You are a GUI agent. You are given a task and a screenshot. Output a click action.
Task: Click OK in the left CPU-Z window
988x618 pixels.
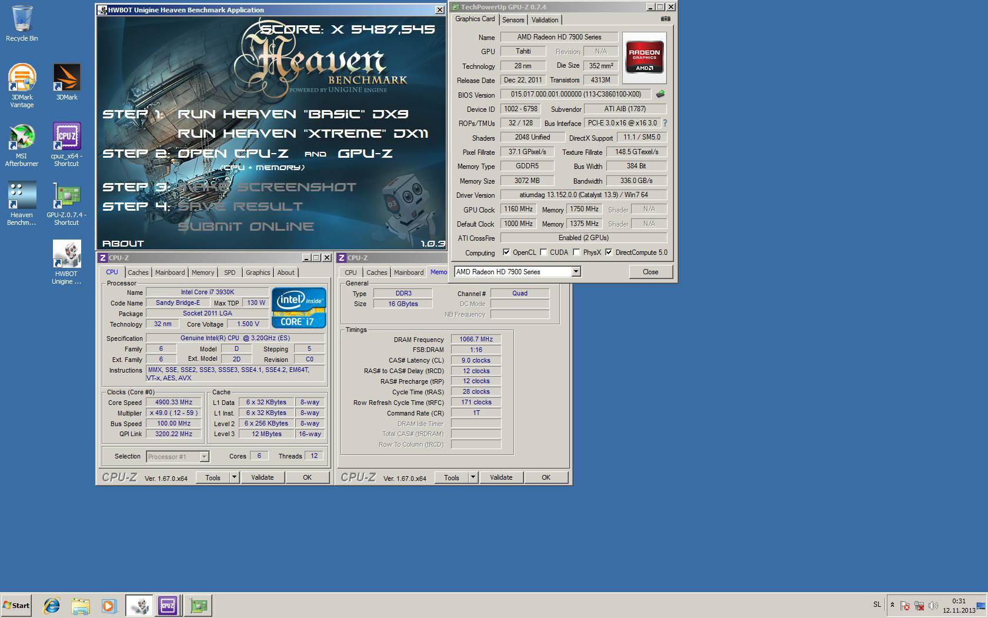click(x=307, y=477)
